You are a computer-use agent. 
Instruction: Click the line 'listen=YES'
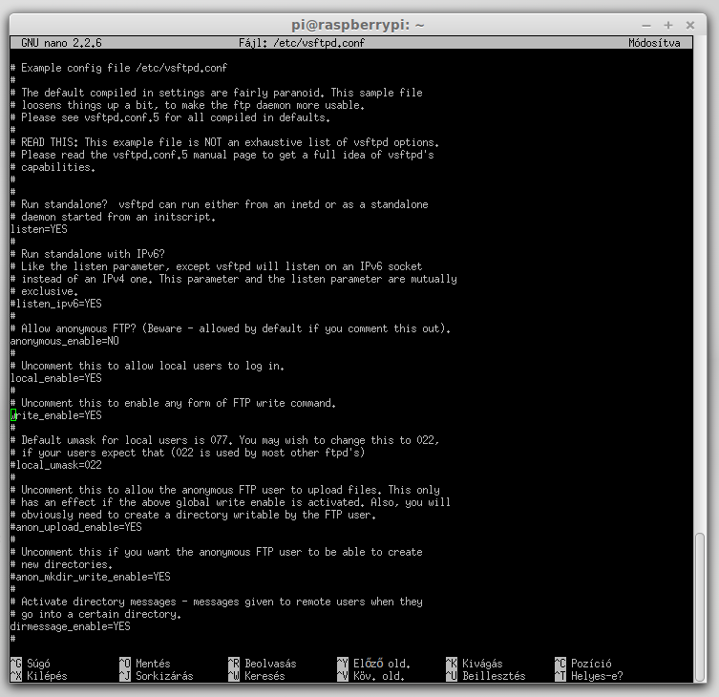tap(39, 229)
